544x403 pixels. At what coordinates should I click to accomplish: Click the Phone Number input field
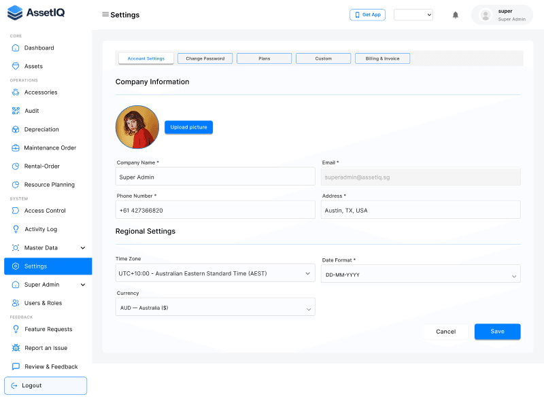pyautogui.click(x=215, y=210)
